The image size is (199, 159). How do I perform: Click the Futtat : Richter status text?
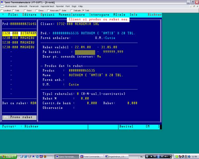pos(20,126)
